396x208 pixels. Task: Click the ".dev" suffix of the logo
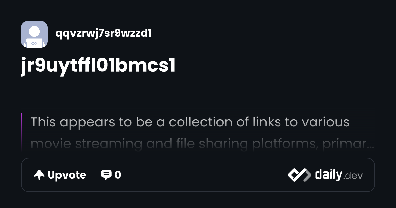353,176
